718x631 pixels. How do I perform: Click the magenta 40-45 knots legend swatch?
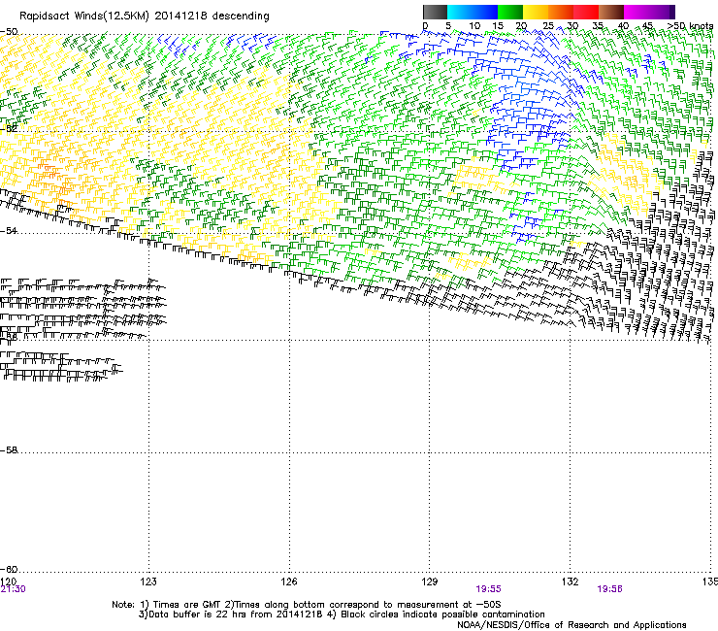pyautogui.click(x=636, y=12)
